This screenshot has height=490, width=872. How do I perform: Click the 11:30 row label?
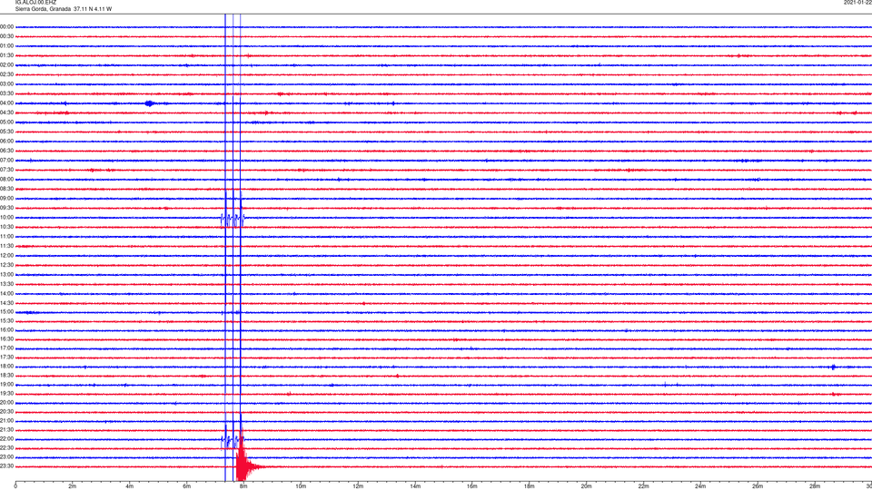tap(6, 246)
